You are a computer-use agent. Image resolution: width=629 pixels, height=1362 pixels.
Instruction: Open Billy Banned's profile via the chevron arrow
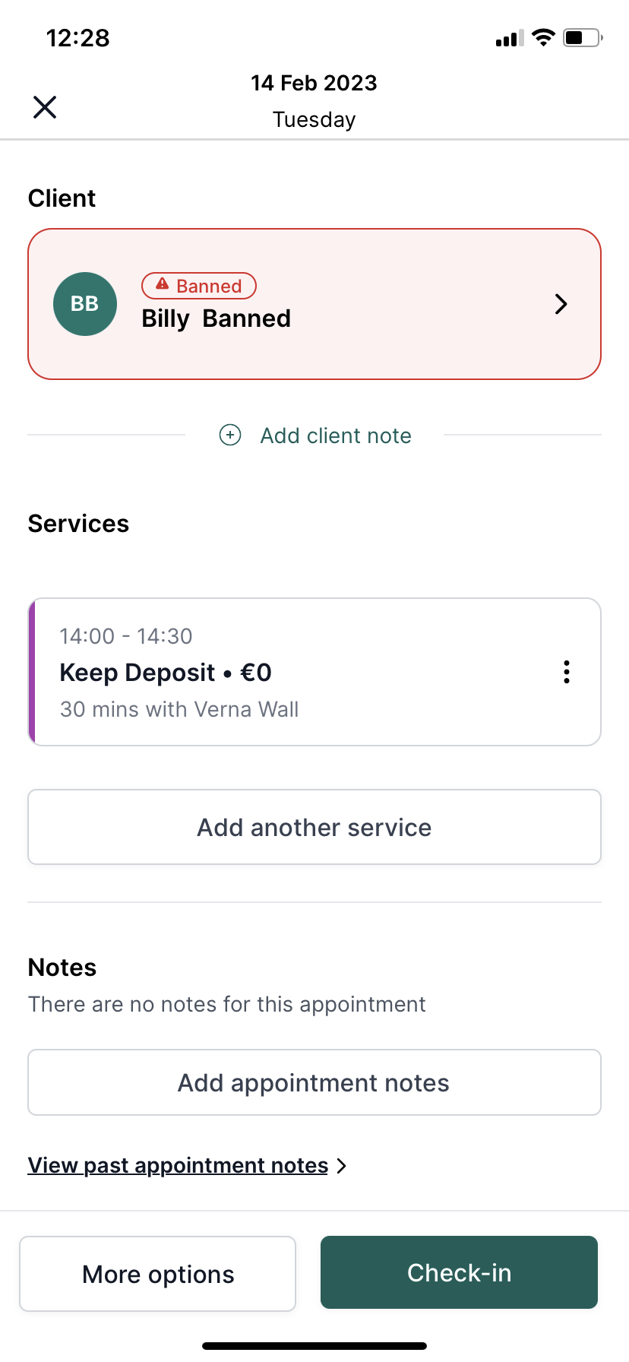561,304
